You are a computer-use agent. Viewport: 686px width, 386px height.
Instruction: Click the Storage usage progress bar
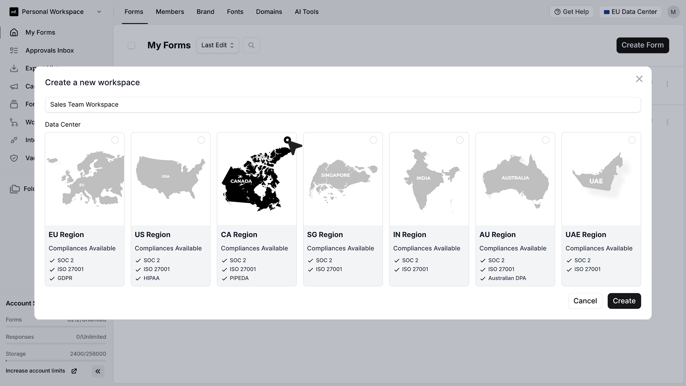tap(56, 361)
